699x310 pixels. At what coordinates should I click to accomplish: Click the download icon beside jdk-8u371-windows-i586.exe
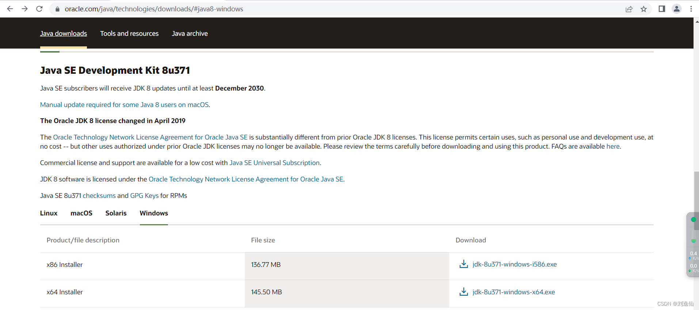point(463,264)
